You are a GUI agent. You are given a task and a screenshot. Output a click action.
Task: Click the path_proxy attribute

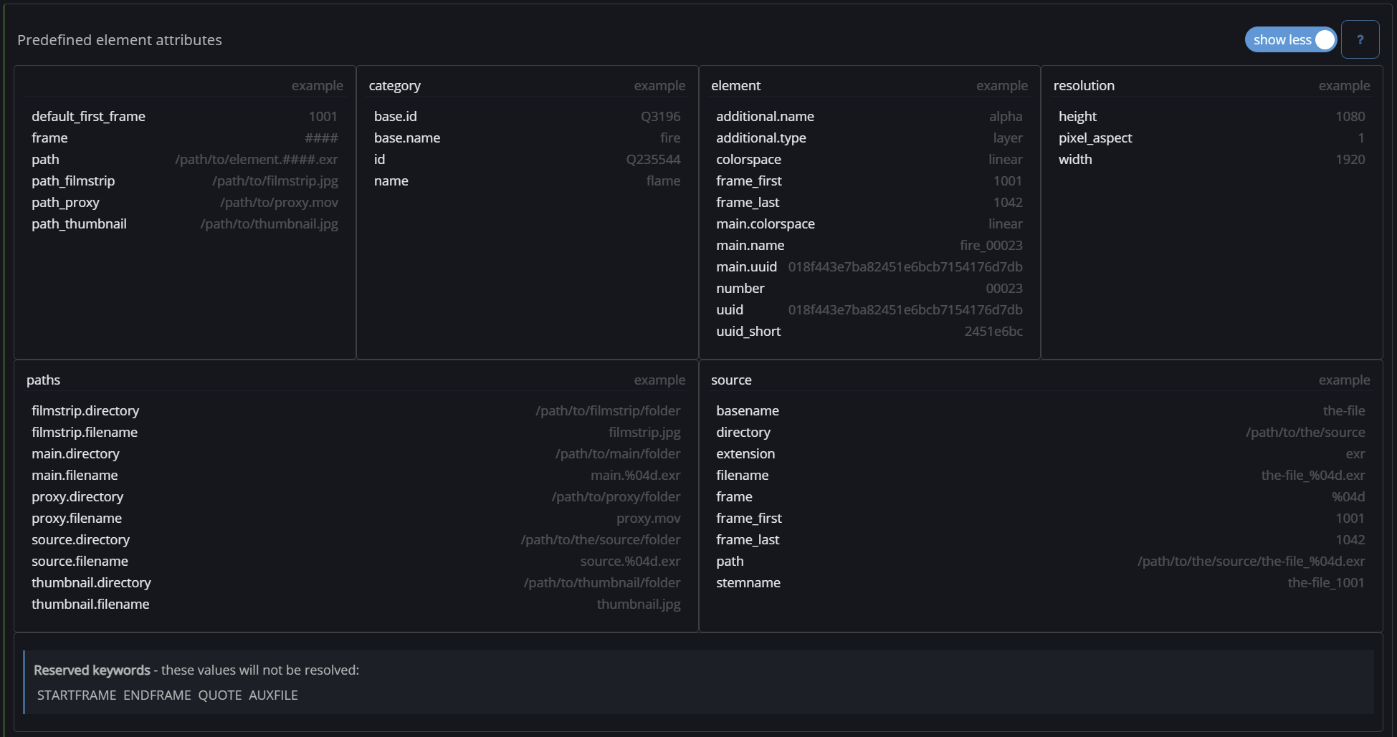[65, 202]
